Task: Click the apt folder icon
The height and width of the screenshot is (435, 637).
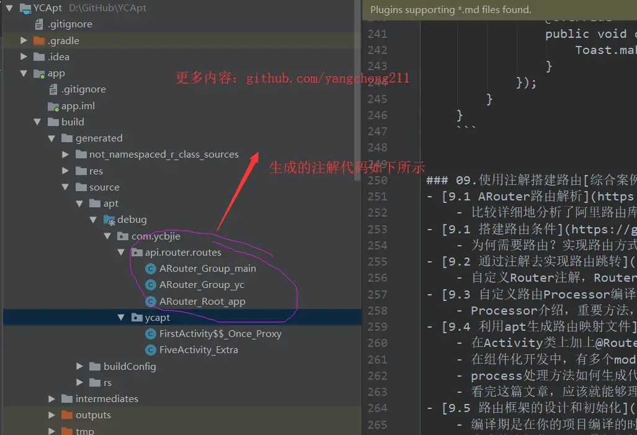Action: click(95, 204)
